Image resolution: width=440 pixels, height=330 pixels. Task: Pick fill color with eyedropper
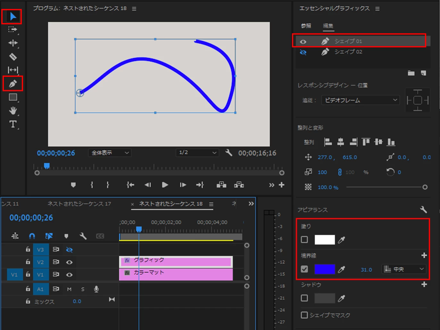click(342, 240)
